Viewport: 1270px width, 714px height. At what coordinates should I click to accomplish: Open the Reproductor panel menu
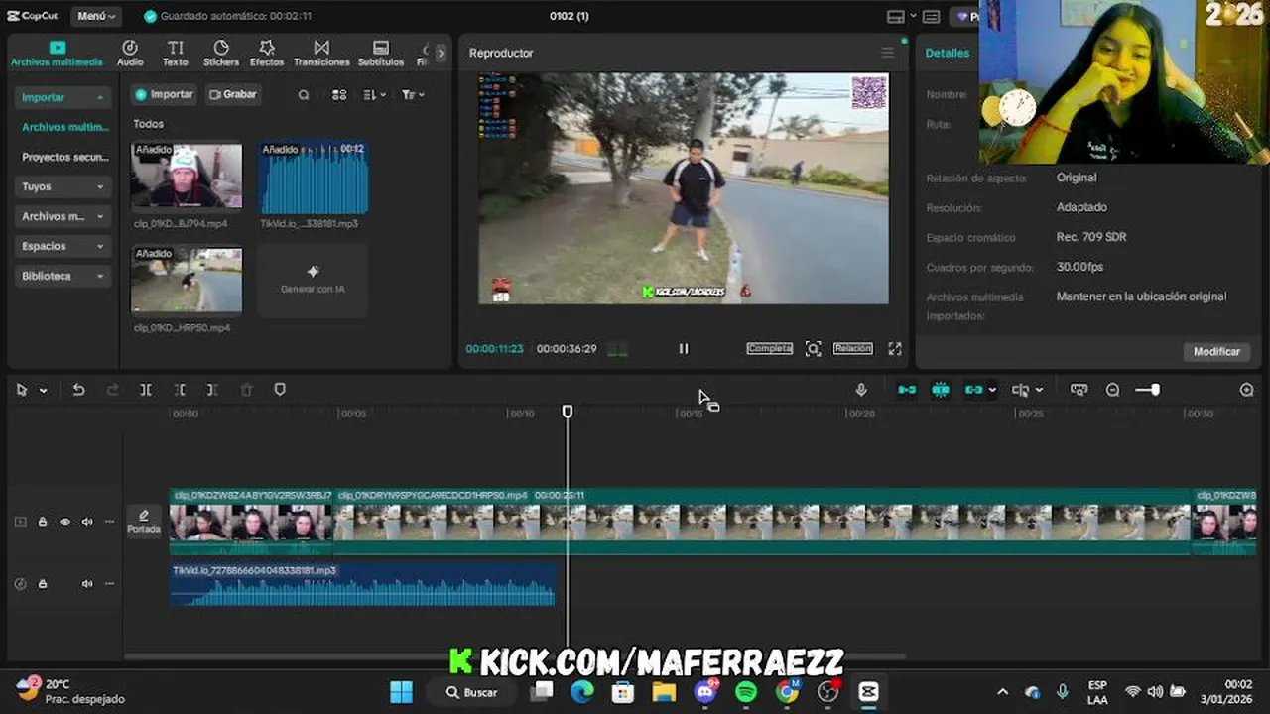pyautogui.click(x=888, y=53)
